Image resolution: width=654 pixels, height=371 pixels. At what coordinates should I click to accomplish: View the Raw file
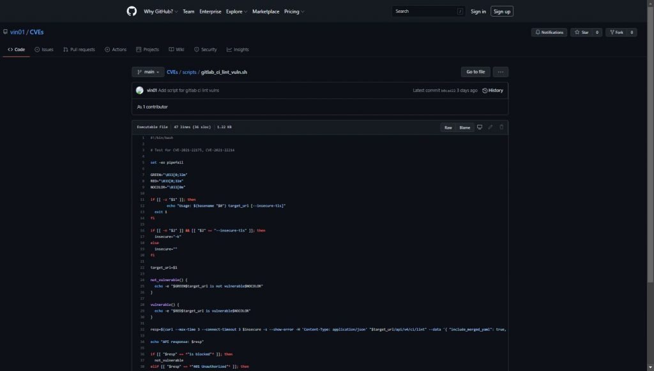point(448,127)
